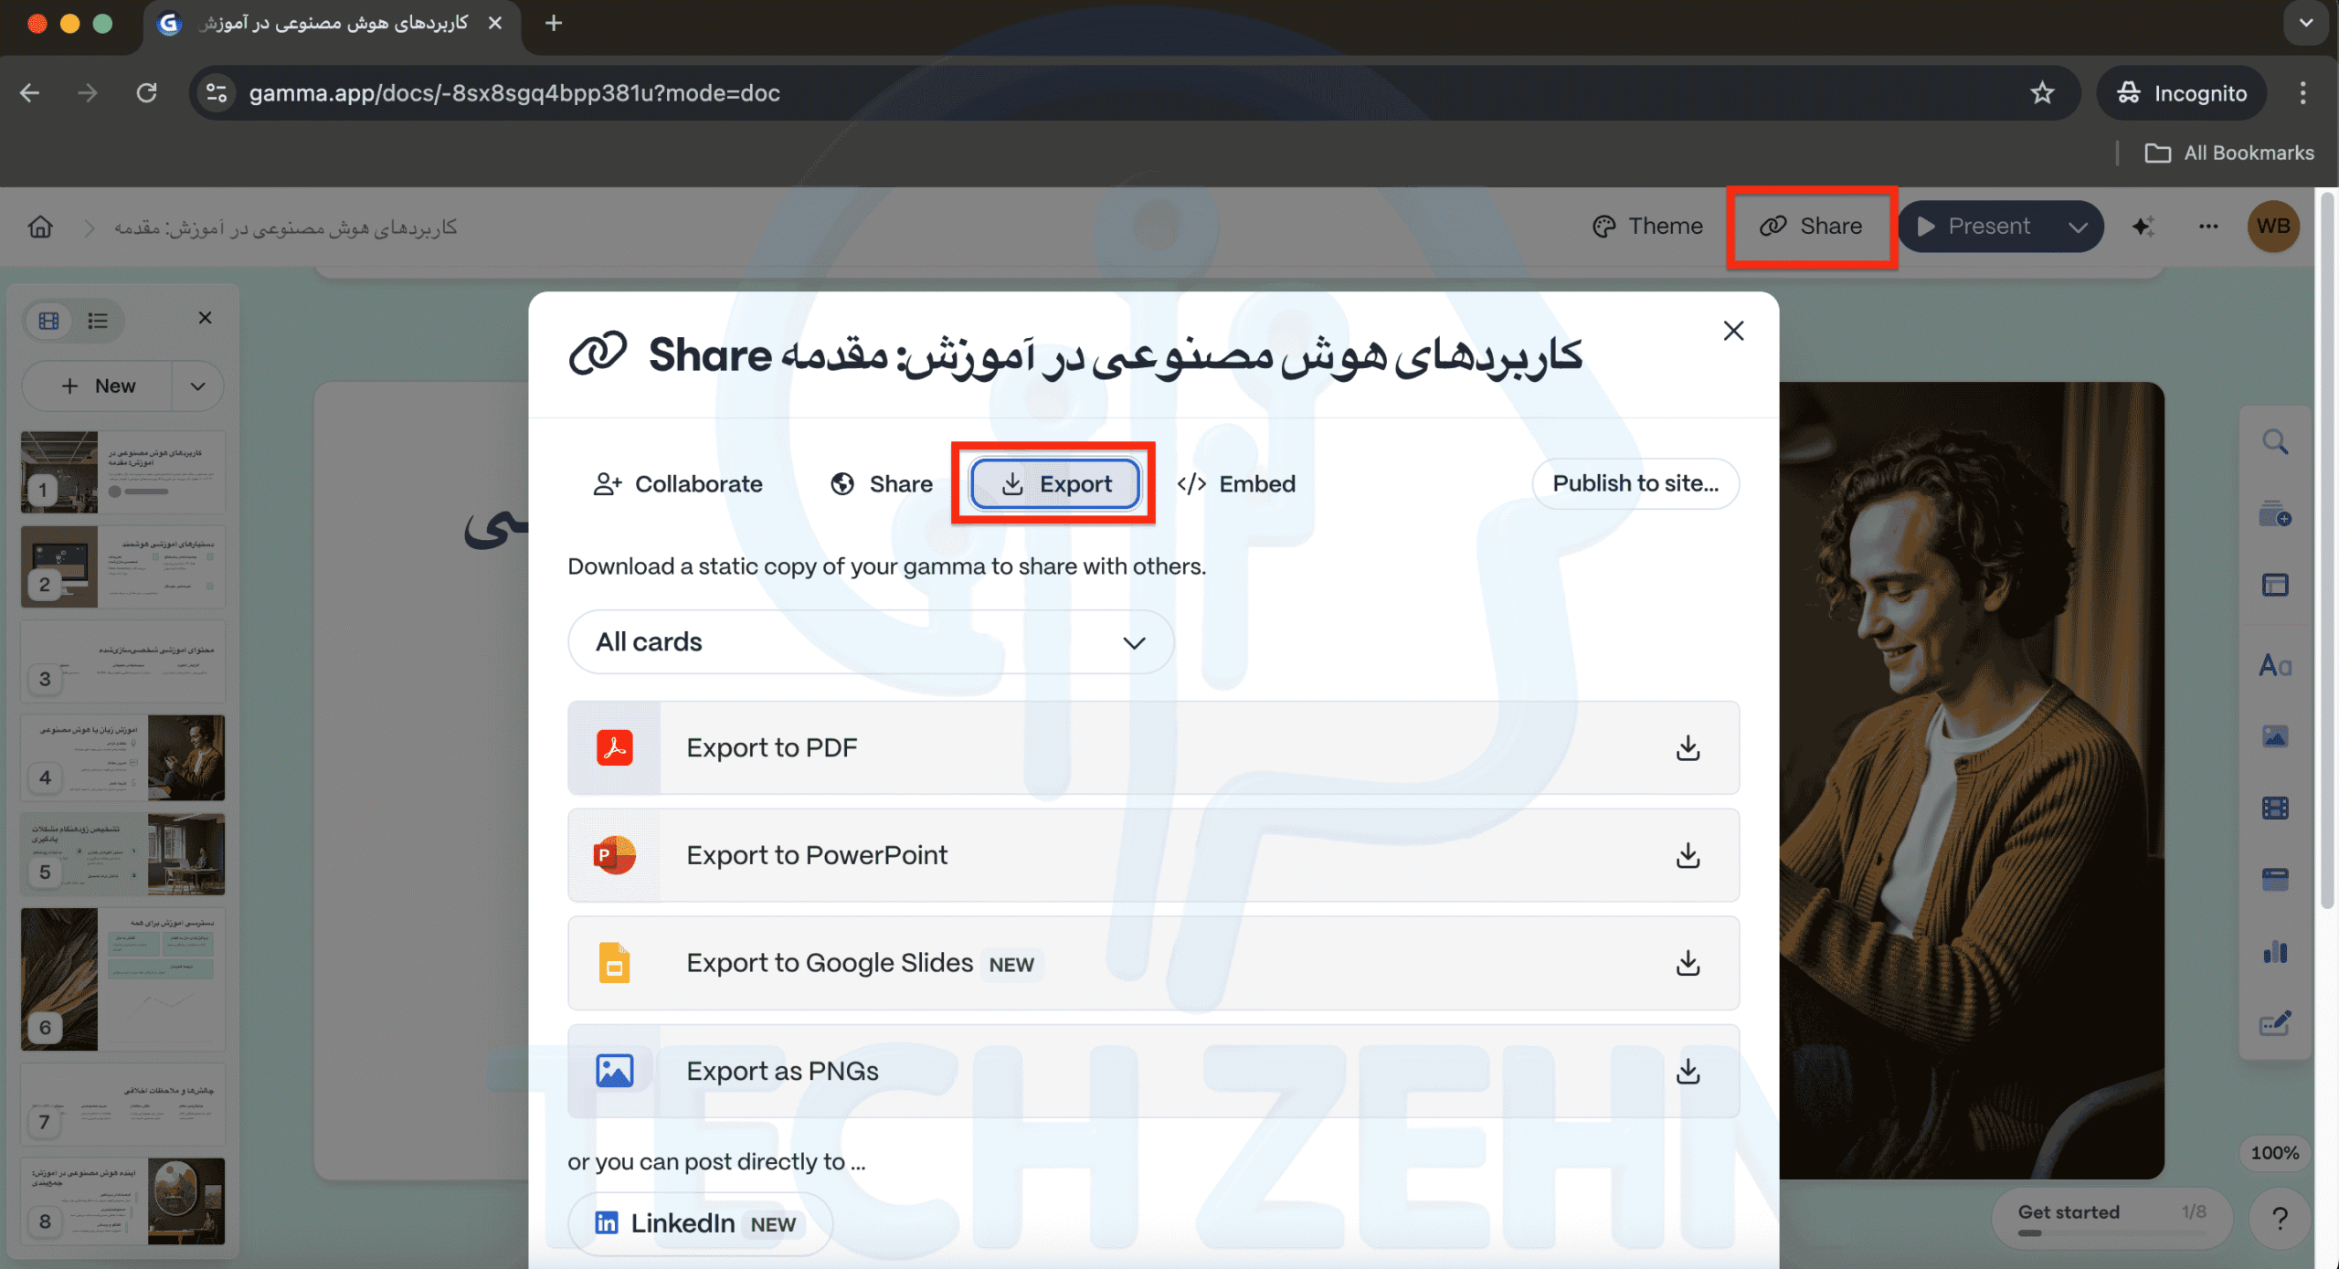Select card 3 thumbnail
Image resolution: width=2339 pixels, height=1269 pixels.
tap(122, 661)
